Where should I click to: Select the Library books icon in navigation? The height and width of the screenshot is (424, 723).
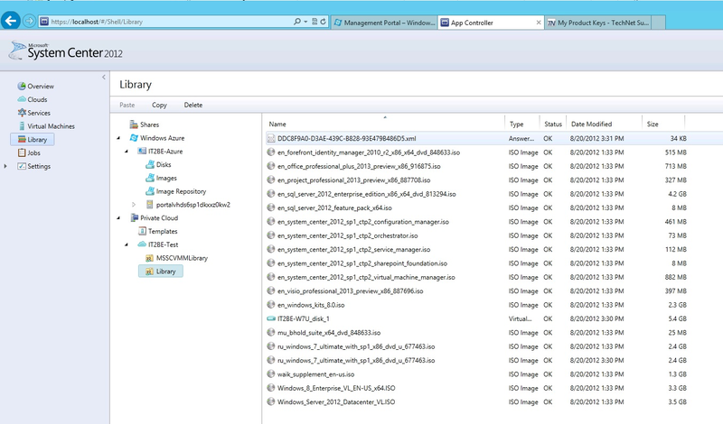tap(22, 139)
